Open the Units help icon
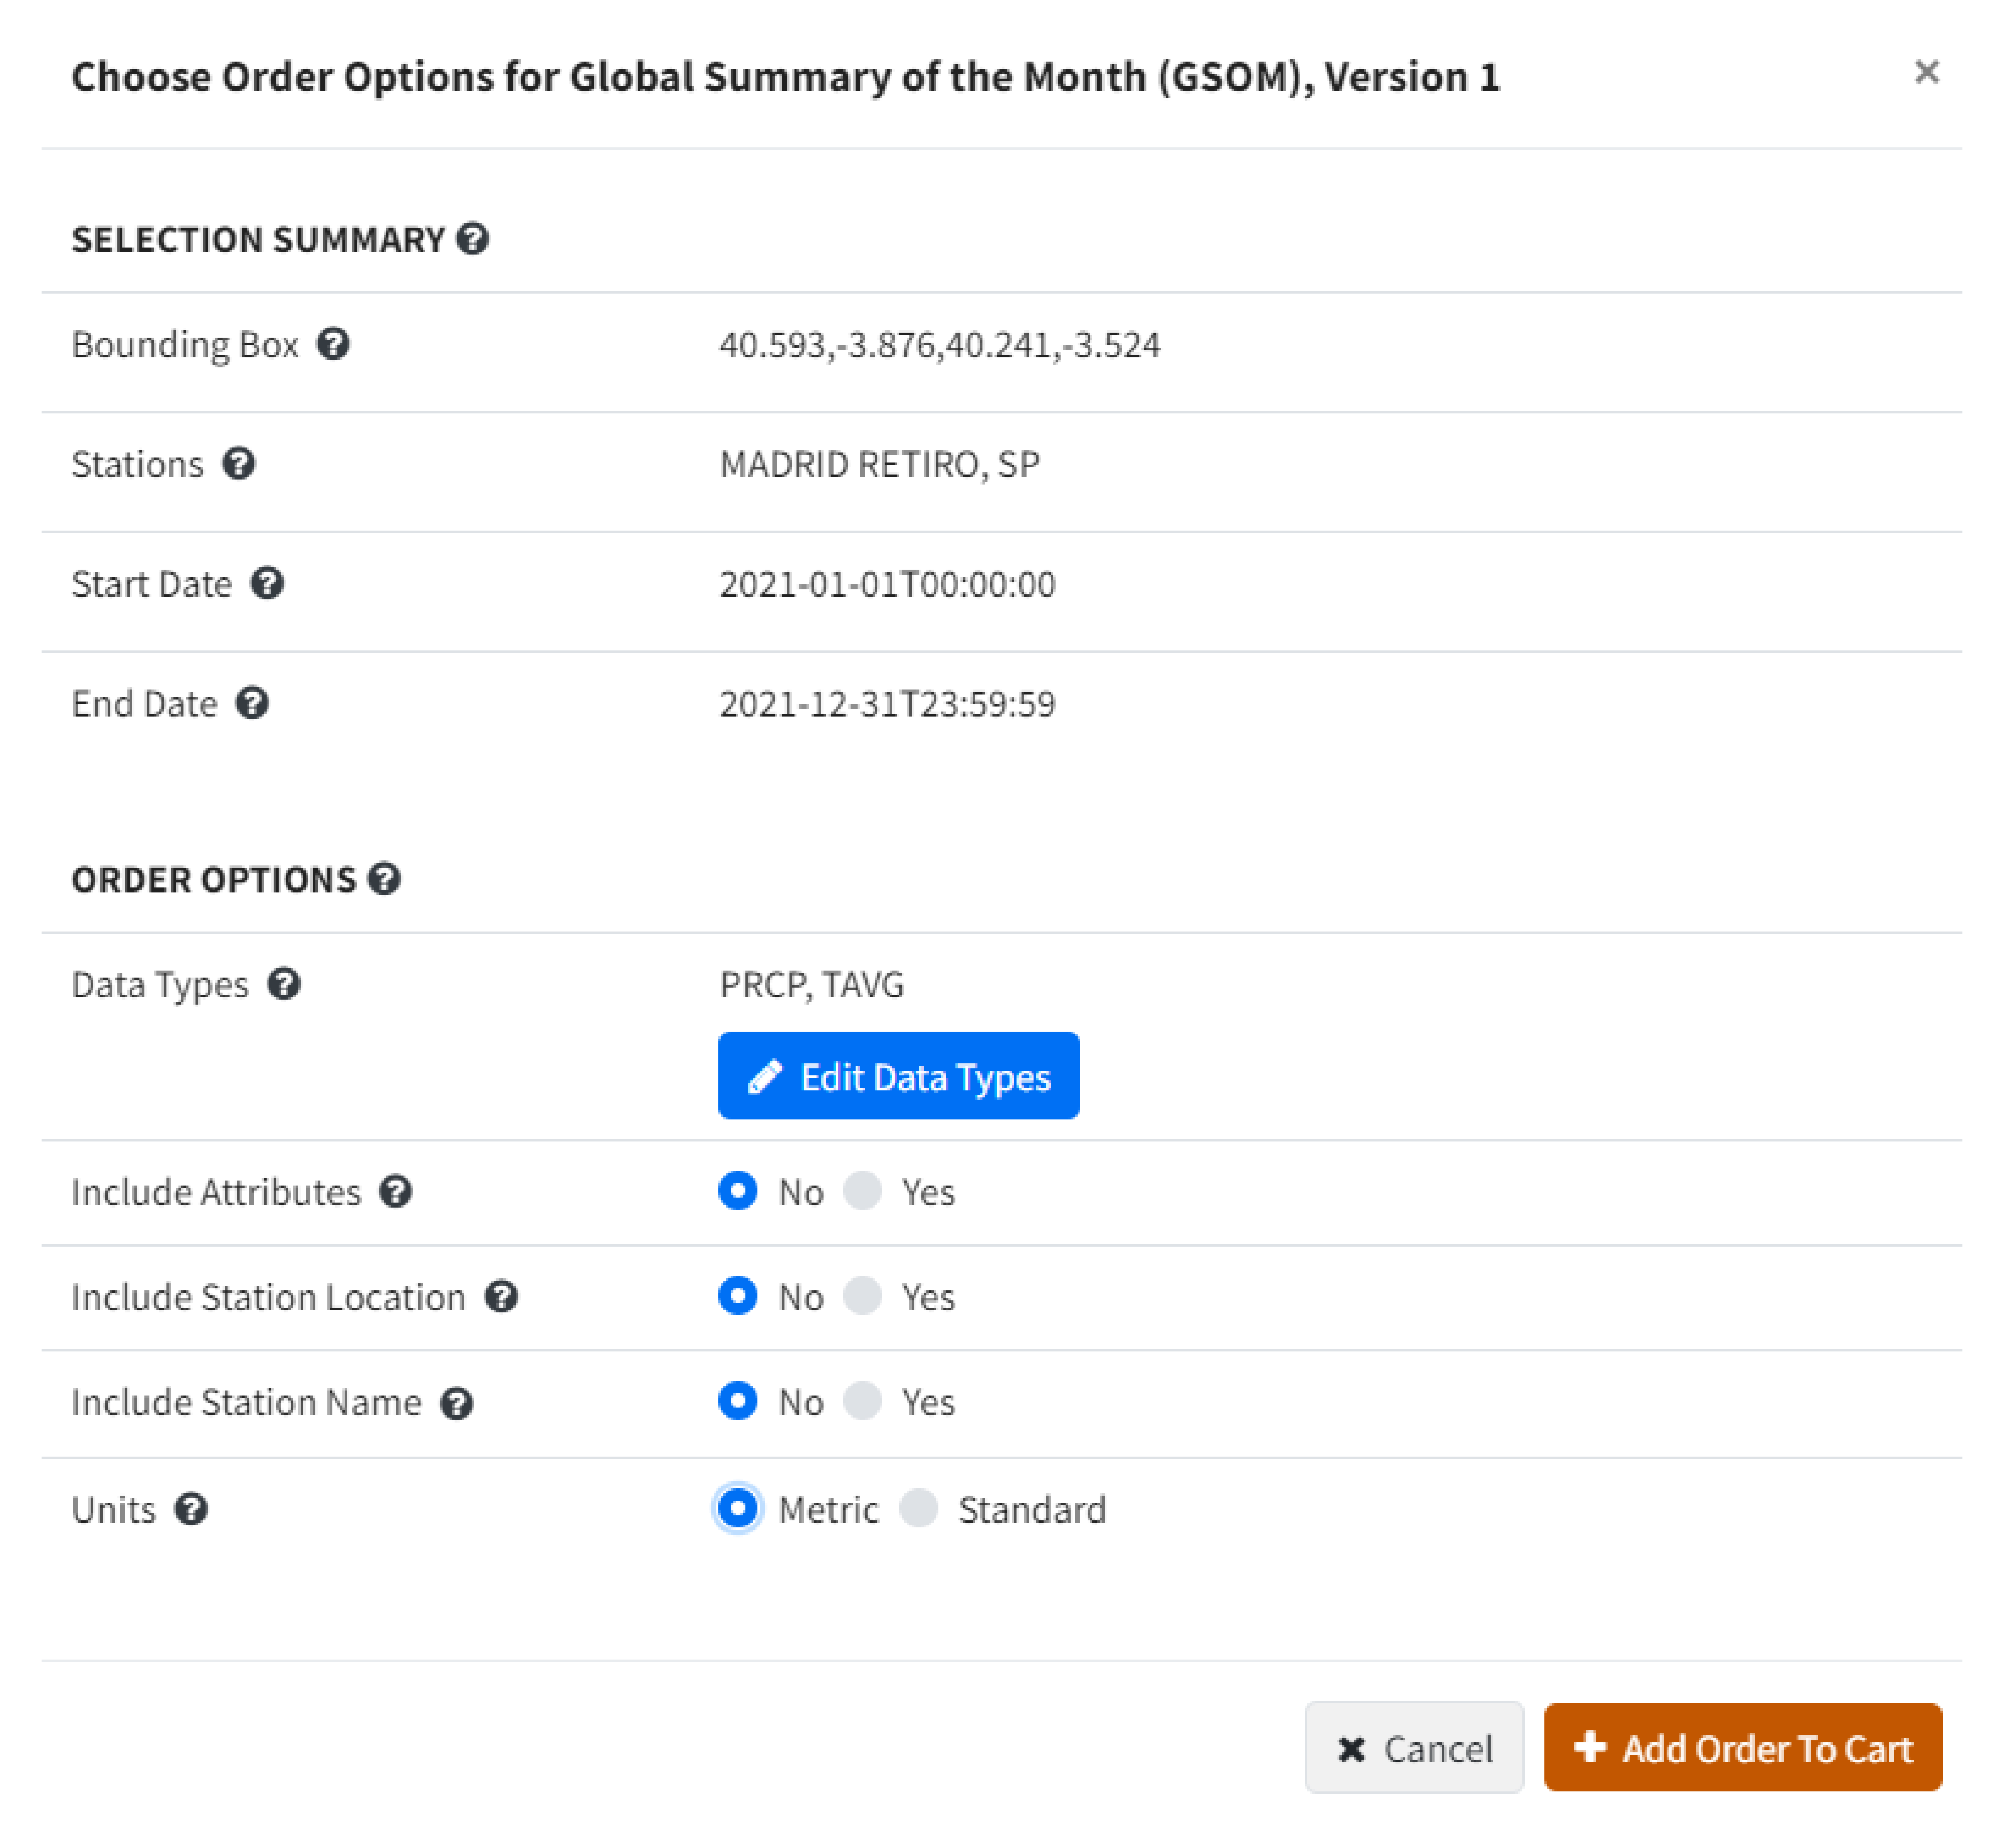The height and width of the screenshot is (1848, 2005). [x=191, y=1509]
